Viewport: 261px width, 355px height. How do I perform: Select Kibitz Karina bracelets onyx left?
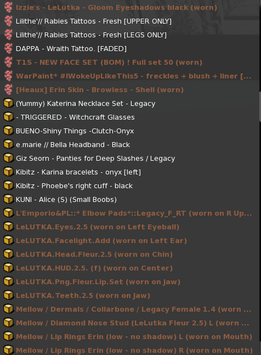pyautogui.click(x=129, y=172)
